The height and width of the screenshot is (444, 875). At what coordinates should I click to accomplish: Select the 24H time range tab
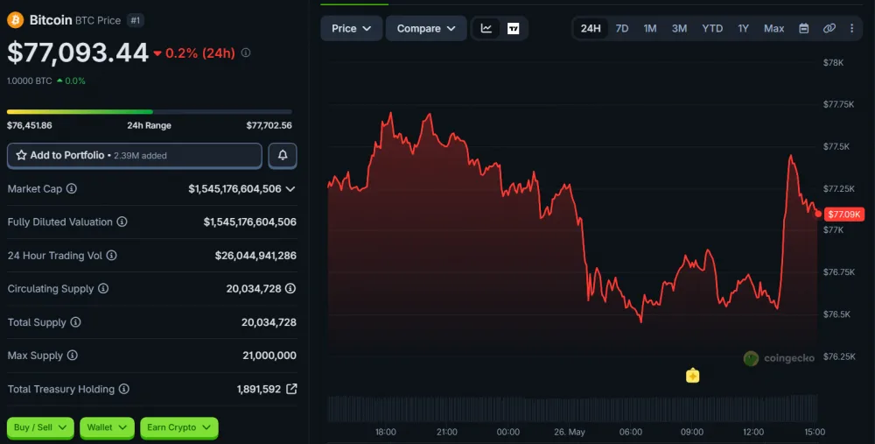click(591, 29)
